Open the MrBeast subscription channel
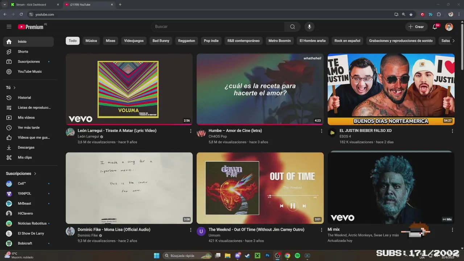The image size is (464, 261). (28, 204)
